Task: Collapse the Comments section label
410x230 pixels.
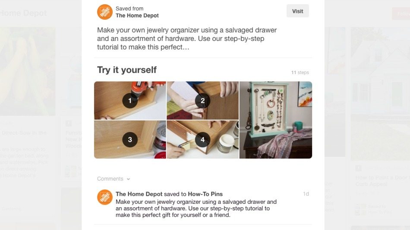Action: [x=110, y=179]
